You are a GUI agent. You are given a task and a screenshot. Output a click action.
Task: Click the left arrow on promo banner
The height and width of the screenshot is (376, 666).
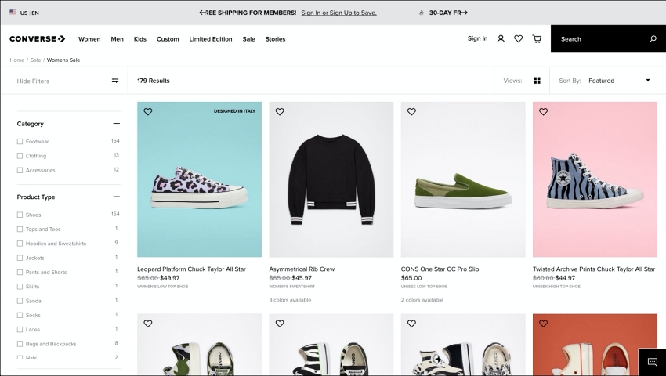(x=202, y=13)
